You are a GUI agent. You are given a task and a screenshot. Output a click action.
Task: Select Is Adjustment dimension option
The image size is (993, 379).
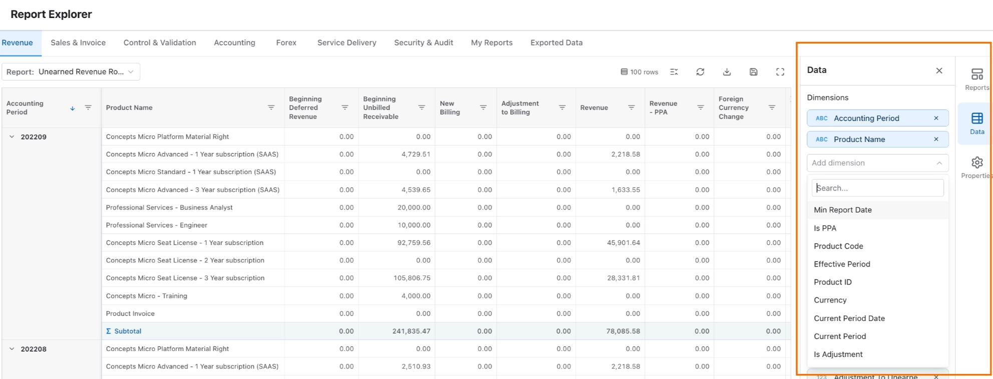tap(877, 354)
